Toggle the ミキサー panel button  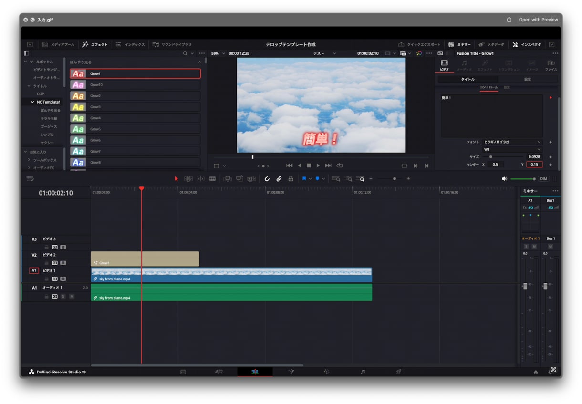pyautogui.click(x=459, y=44)
